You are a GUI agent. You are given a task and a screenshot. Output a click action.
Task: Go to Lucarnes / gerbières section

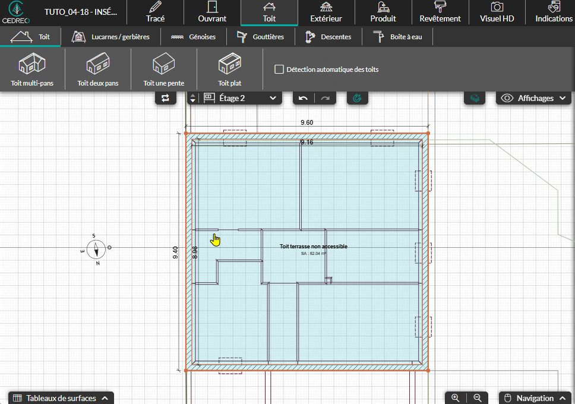[111, 37]
